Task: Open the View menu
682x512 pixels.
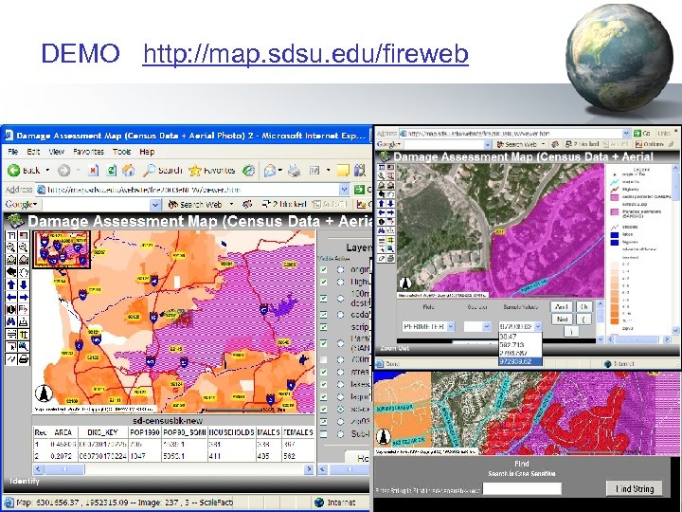Action: click(56, 152)
